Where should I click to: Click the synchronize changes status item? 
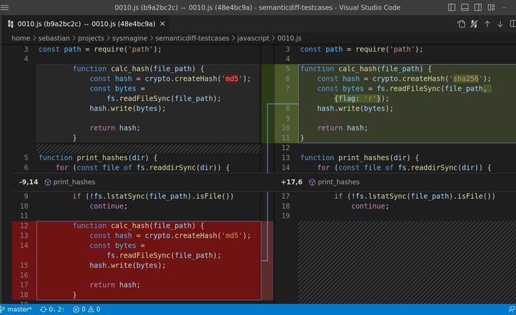coord(53,310)
